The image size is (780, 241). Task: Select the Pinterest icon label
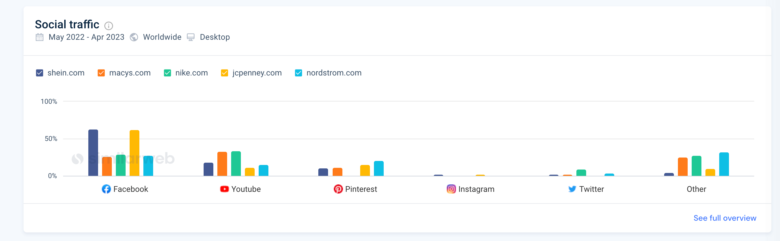tap(338, 189)
